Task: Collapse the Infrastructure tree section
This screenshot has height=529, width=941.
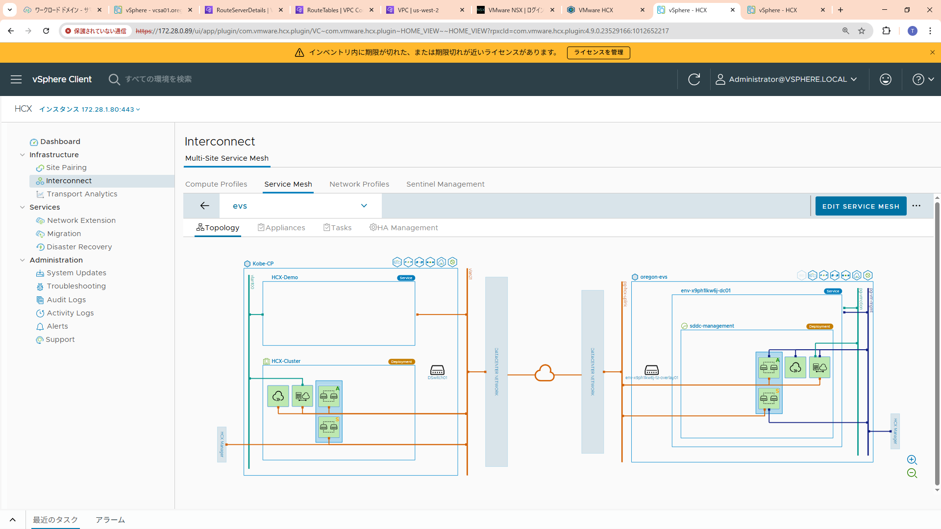Action: [23, 155]
